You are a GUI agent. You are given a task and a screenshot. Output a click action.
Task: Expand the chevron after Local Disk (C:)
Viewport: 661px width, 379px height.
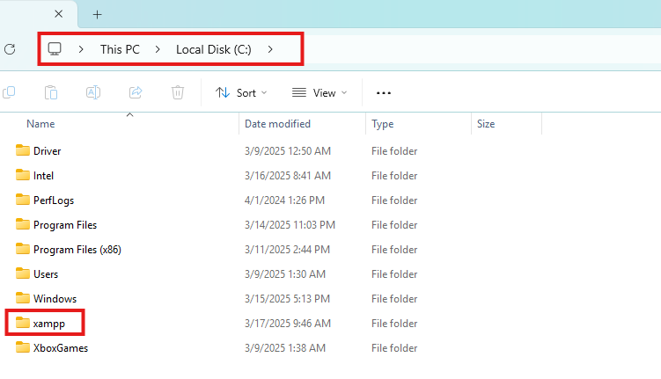tap(270, 49)
